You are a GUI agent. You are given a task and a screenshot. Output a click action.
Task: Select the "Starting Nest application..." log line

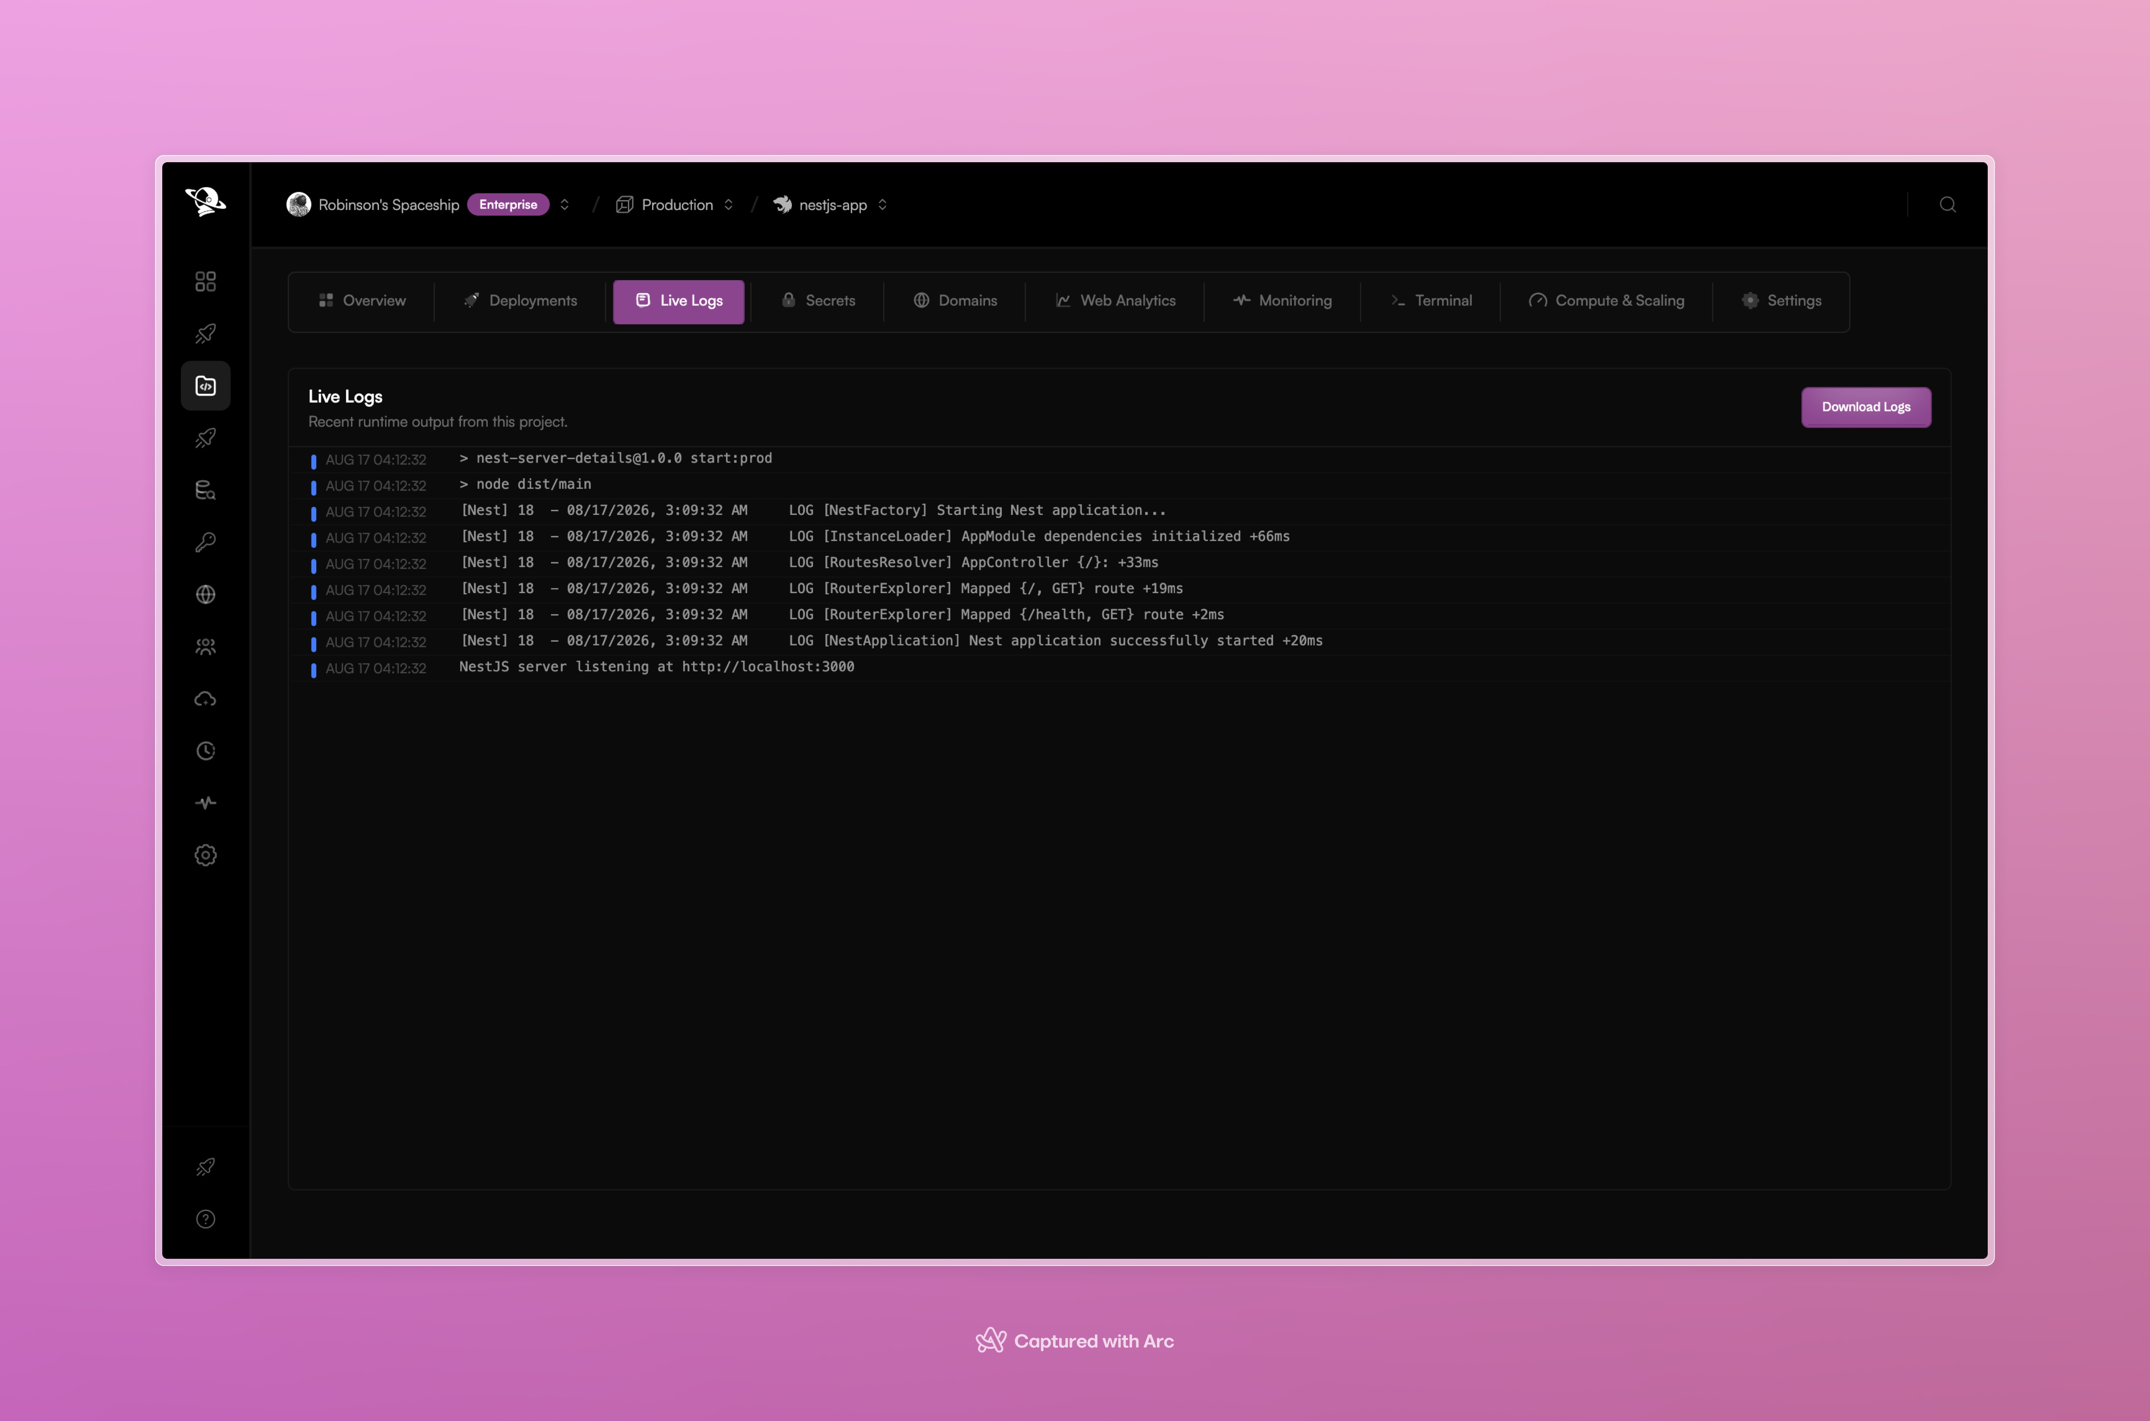click(1119, 511)
